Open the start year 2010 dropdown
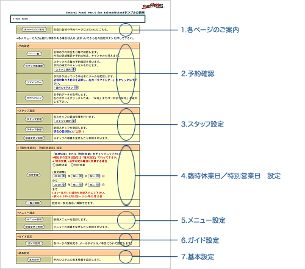Image resolution: width=305 pixels, height=269 pixels. (x=59, y=176)
